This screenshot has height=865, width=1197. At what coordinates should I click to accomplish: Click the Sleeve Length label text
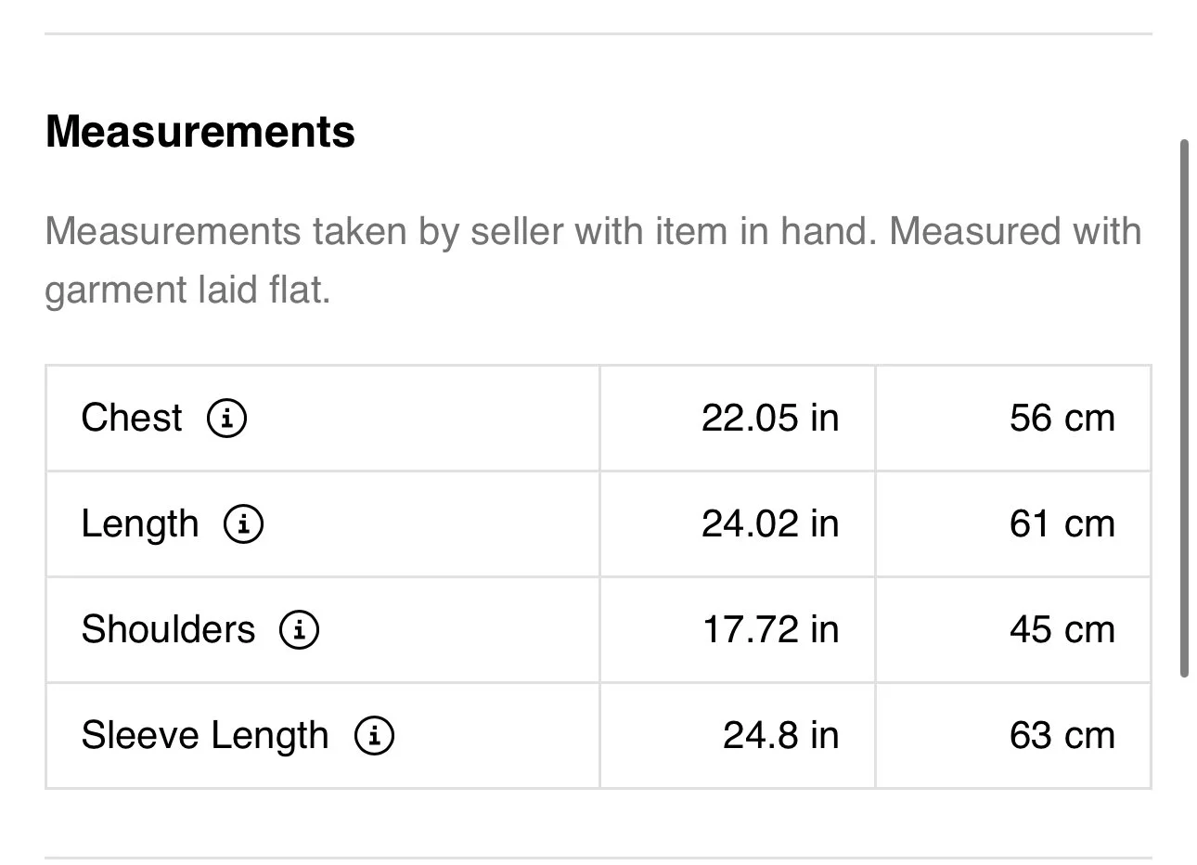pos(204,735)
